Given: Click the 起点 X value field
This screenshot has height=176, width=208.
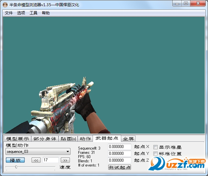Looking at the screenshot, I should [x=120, y=147].
